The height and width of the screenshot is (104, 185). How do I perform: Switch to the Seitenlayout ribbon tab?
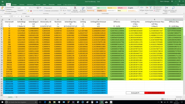pyautogui.click(x=30, y=5)
